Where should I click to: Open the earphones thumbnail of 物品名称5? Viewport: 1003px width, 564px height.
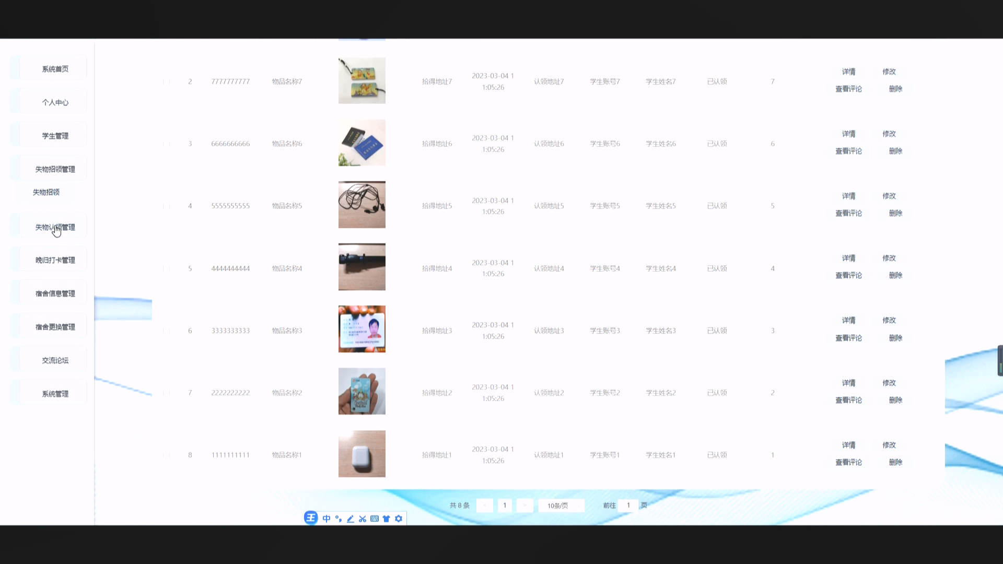pos(361,205)
